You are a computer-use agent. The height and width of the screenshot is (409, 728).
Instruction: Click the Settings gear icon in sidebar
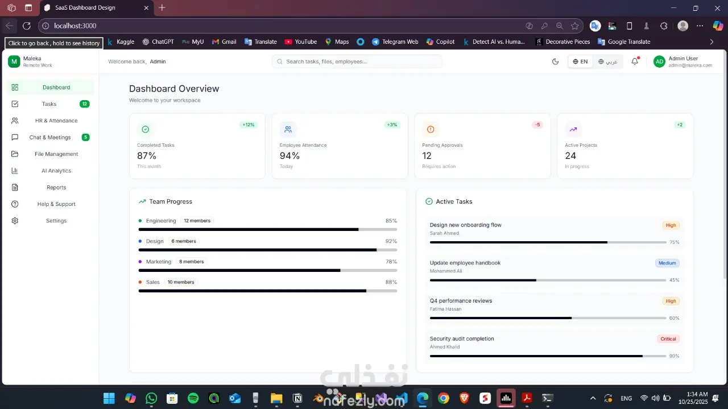point(15,221)
